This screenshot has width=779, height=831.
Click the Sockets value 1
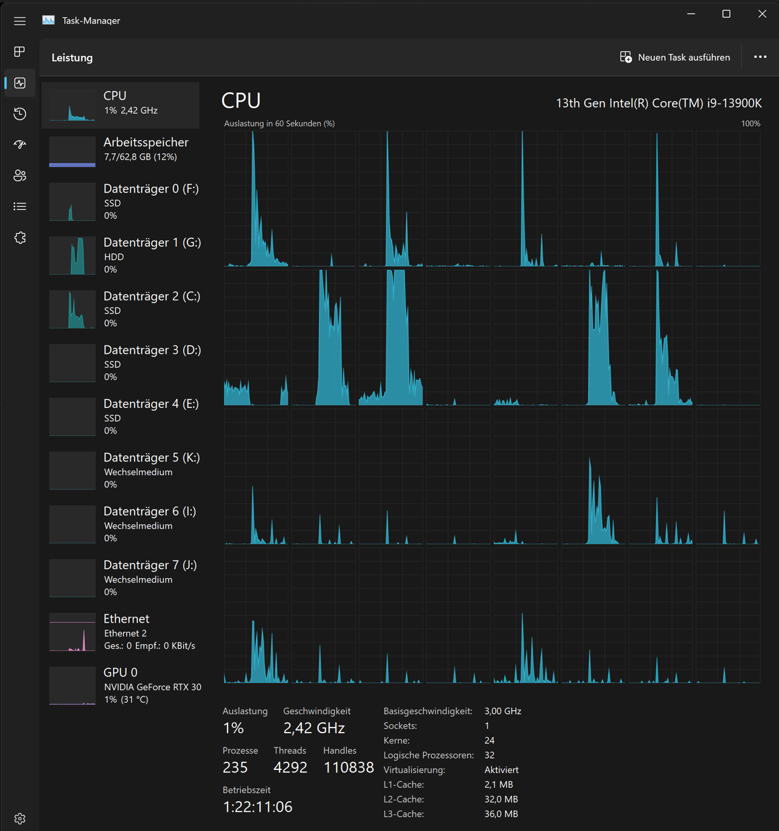tap(487, 726)
